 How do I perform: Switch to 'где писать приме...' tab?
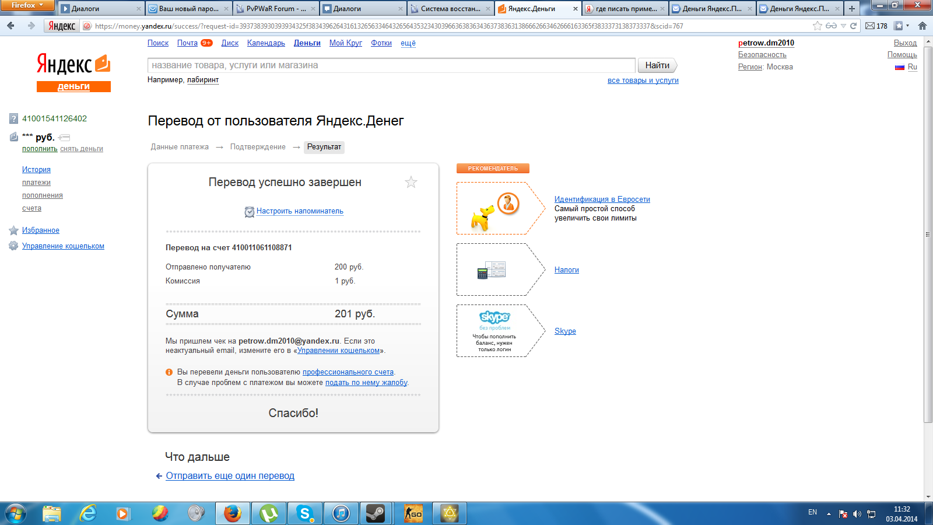coord(625,9)
